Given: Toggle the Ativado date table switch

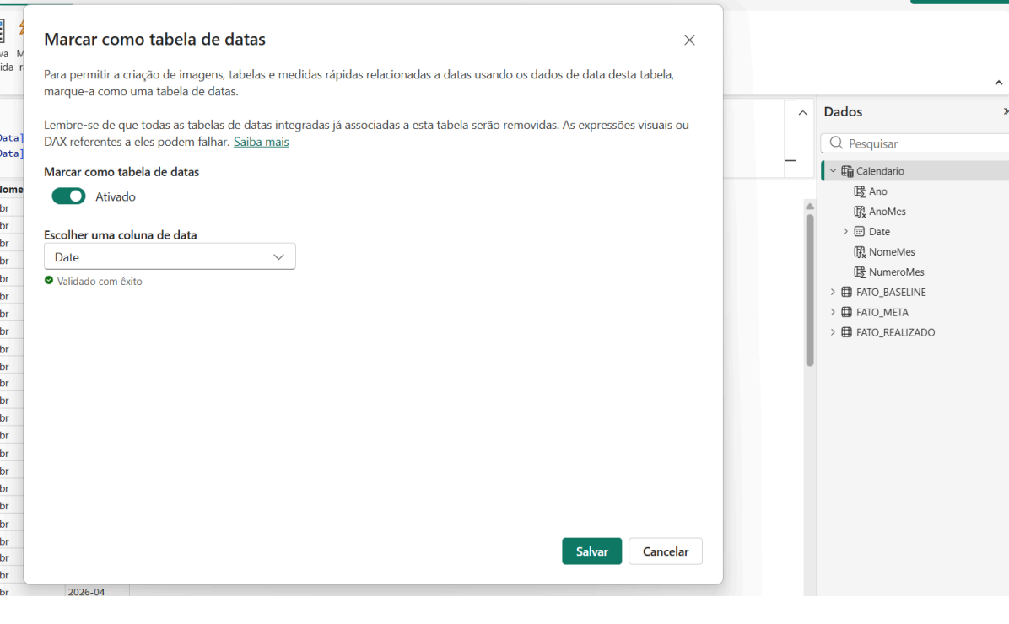Looking at the screenshot, I should point(68,196).
